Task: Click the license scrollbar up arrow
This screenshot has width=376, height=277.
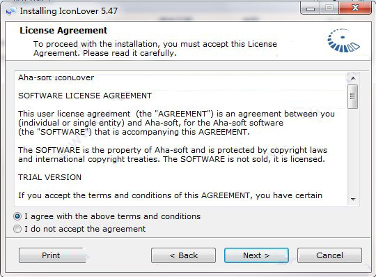Action: pyautogui.click(x=353, y=78)
